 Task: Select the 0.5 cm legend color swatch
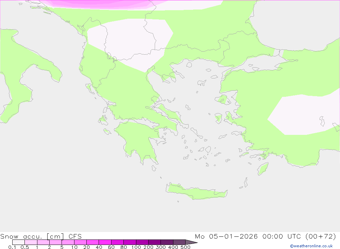[31, 242]
